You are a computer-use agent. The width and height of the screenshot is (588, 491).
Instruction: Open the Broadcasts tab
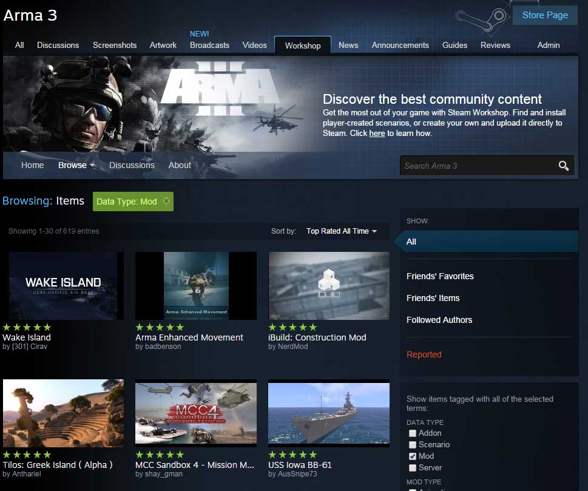click(x=209, y=45)
